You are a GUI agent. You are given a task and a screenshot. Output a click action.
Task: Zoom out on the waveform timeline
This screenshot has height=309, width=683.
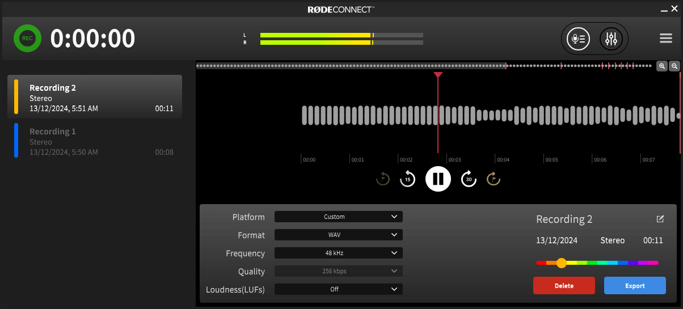pyautogui.click(x=674, y=66)
